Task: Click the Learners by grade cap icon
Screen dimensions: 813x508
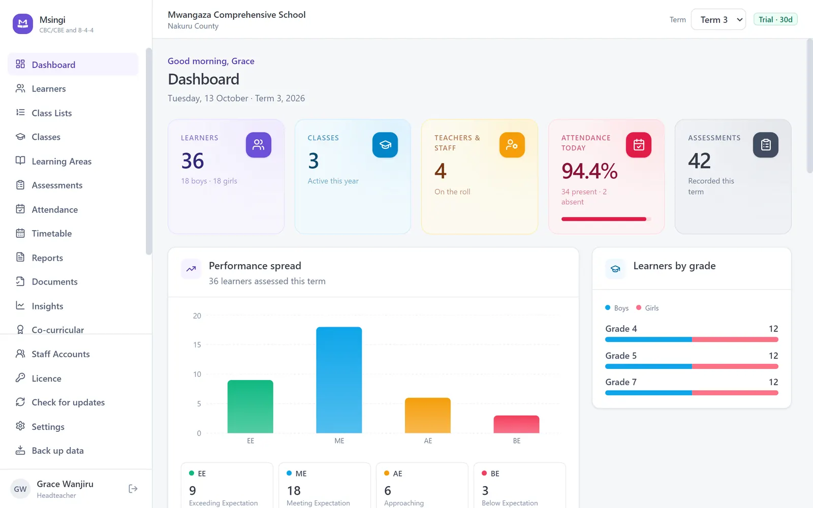Action: (615, 269)
